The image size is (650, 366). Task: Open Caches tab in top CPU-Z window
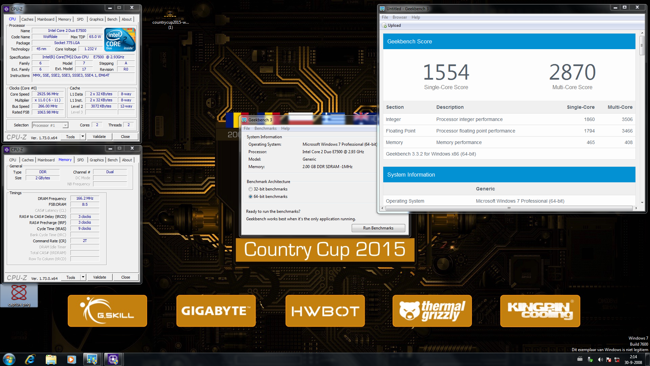27,19
